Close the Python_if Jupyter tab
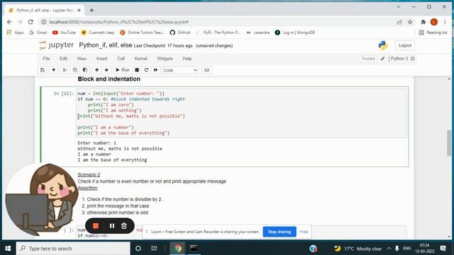 79,10
